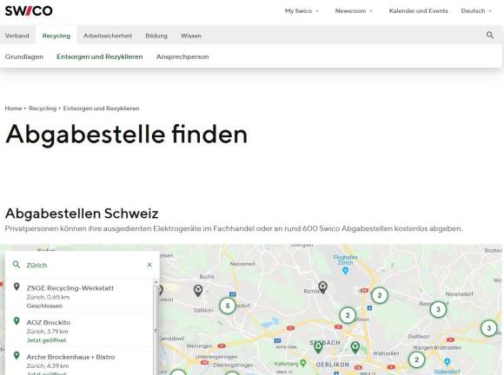Click the grey map pin near Buchs
This screenshot has height=375, width=504.
pyautogui.click(x=198, y=291)
